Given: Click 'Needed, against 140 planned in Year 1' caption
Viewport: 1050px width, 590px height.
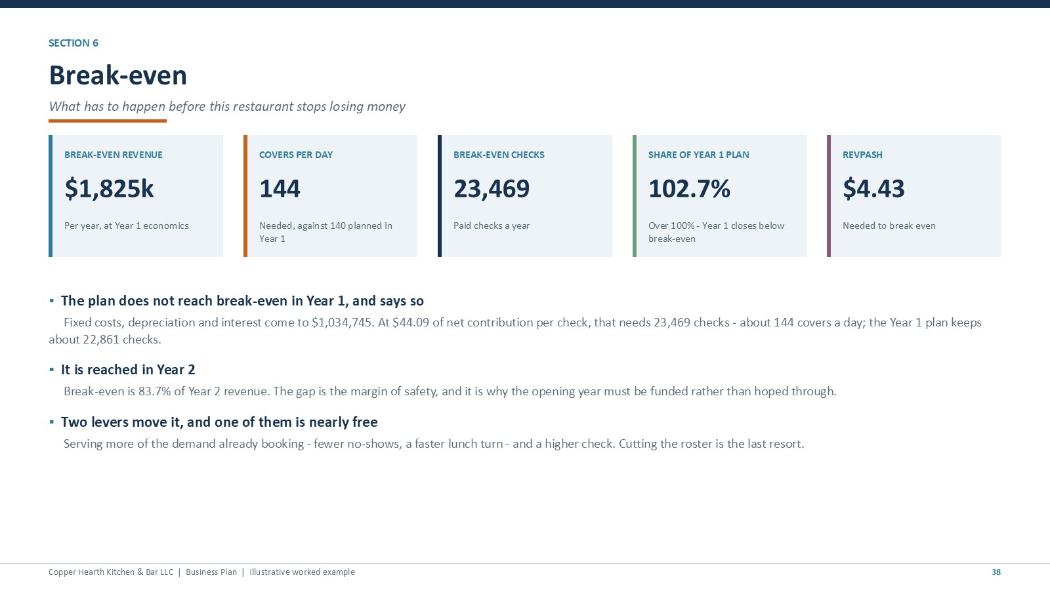Looking at the screenshot, I should pos(325,232).
